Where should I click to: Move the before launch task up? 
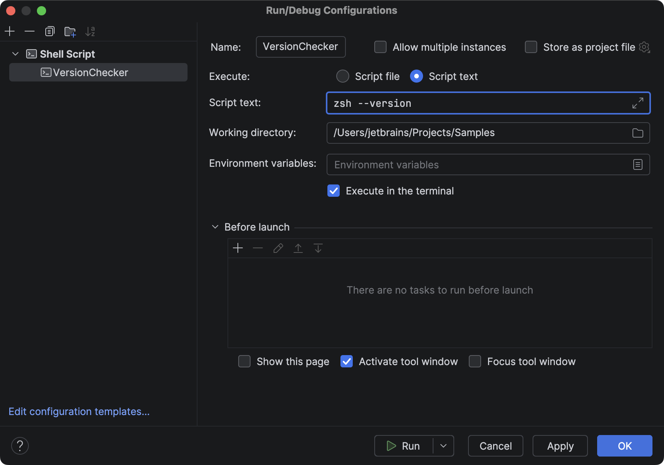298,248
